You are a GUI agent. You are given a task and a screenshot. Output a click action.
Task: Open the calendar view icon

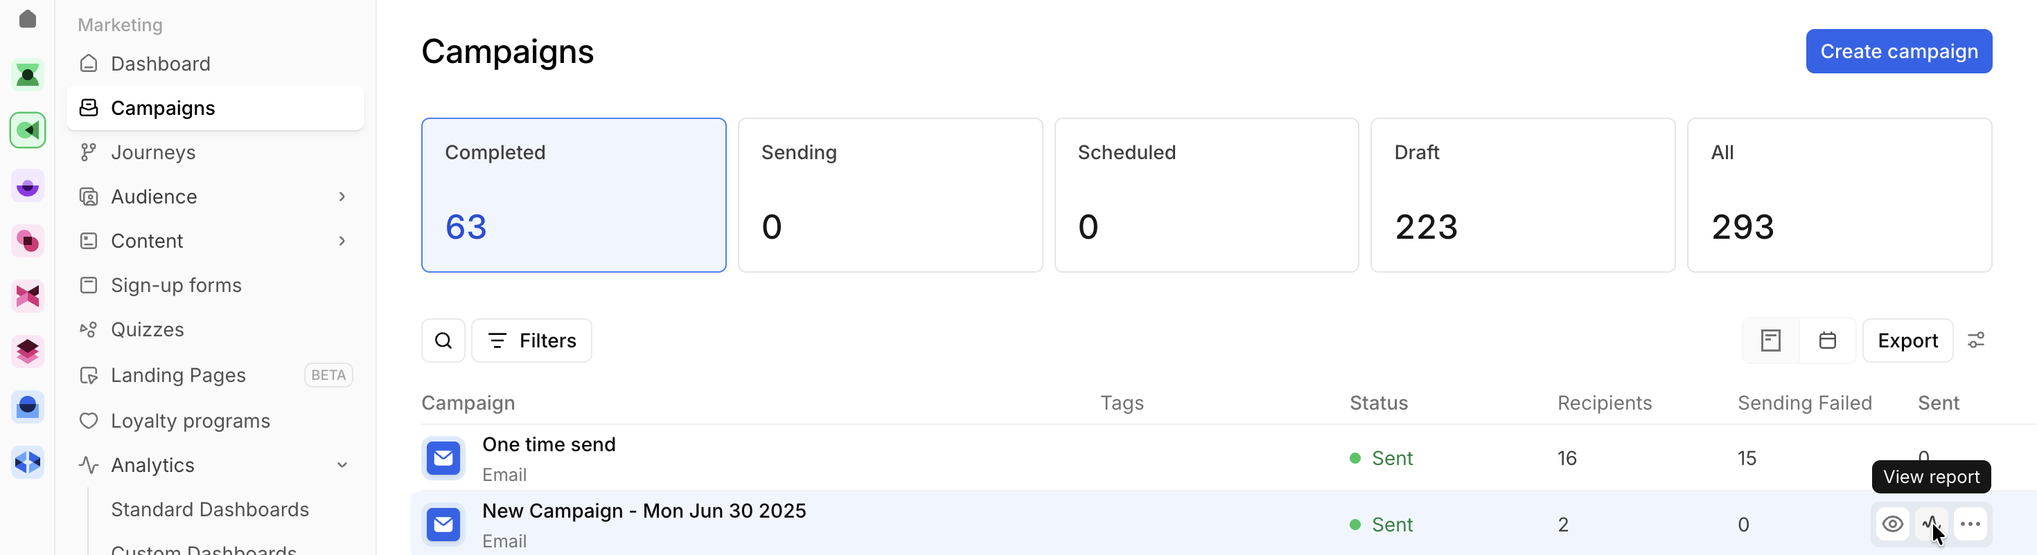(x=1826, y=340)
